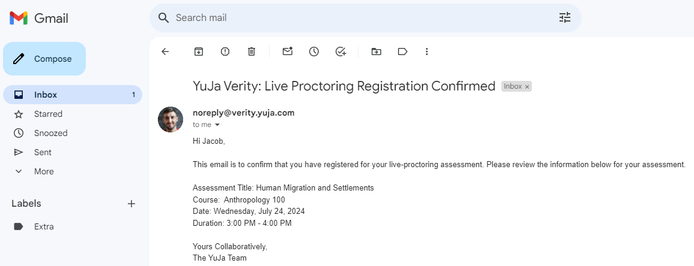Remove the Inbox label from this email
This screenshot has height=266, width=694.
[x=527, y=87]
